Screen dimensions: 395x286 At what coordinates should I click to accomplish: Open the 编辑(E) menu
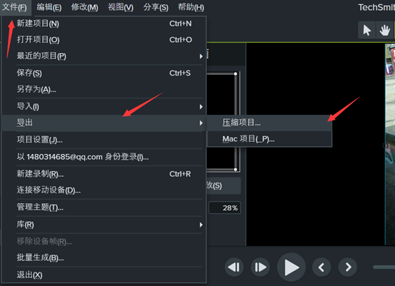(49, 8)
